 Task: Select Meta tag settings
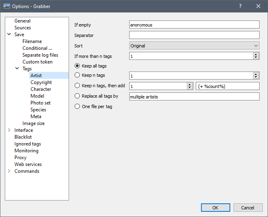click(36, 117)
